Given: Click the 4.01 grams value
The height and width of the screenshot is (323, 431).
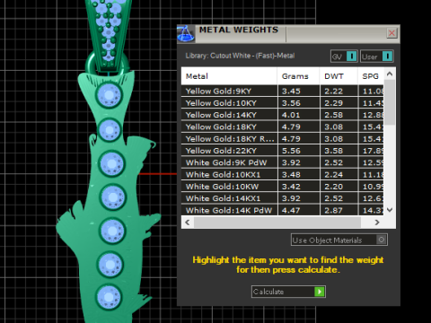Looking at the screenshot, I should (x=291, y=115).
